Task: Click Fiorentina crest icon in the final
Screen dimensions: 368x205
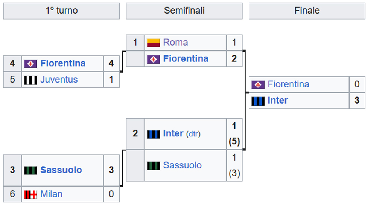Action: 258,85
